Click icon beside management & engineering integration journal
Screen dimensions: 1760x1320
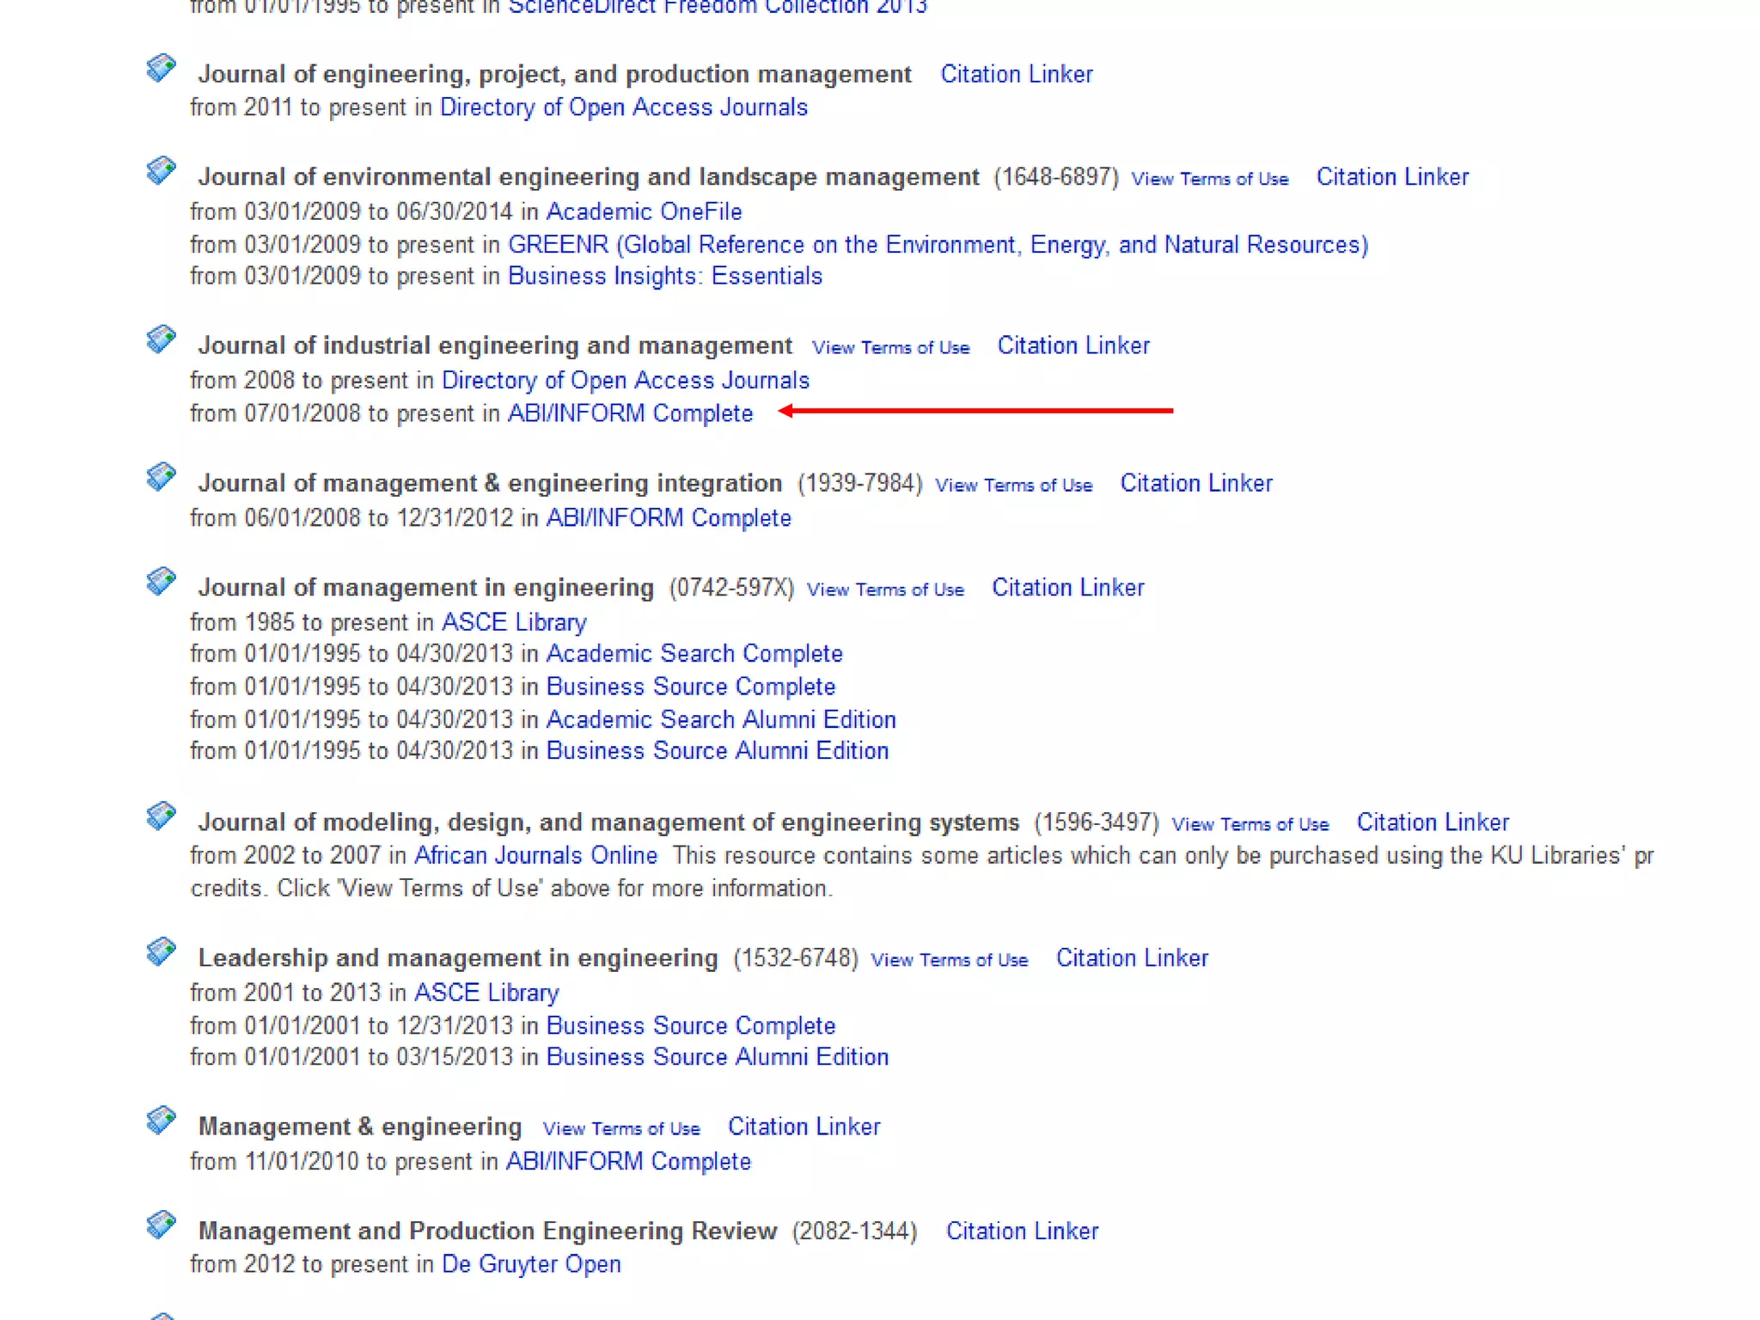pos(161,477)
